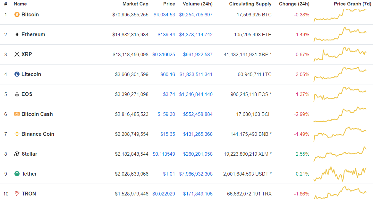The width and height of the screenshot is (373, 199).
Task: Click the EOS logo icon
Action: pos(17,94)
